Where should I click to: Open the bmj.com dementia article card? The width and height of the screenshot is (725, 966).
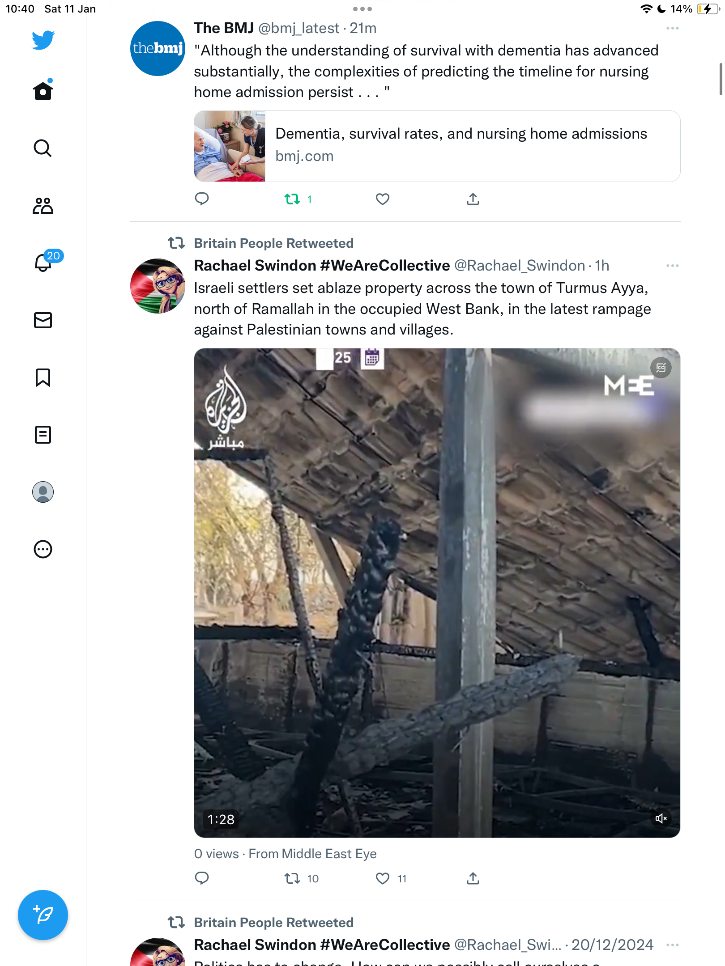coord(437,146)
